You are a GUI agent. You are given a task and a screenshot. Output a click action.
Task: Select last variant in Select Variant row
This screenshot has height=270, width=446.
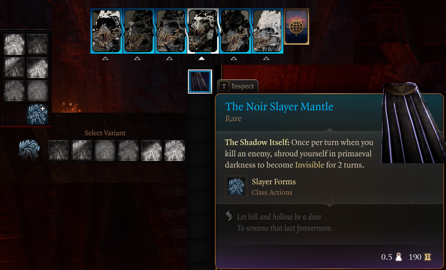click(175, 151)
